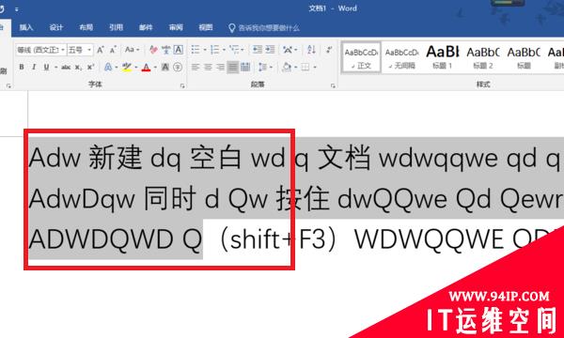Viewport: 564px width, 338px height.
Task: Open the font name dropdown
Action: coord(63,50)
